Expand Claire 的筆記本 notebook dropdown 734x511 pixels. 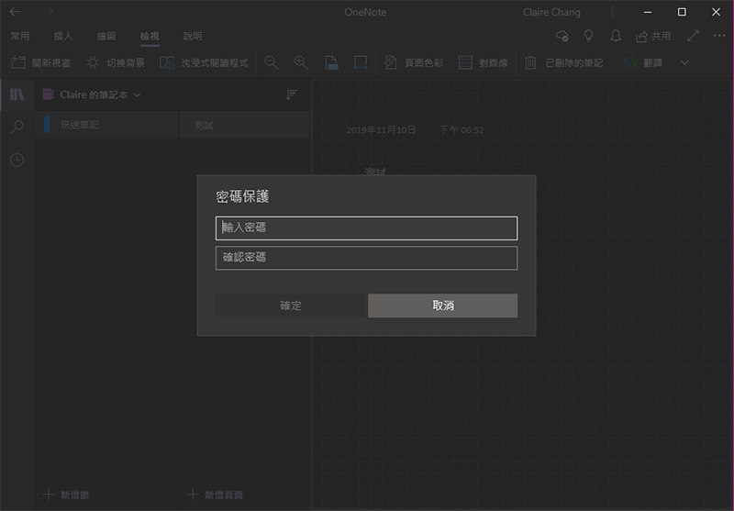[x=92, y=95]
